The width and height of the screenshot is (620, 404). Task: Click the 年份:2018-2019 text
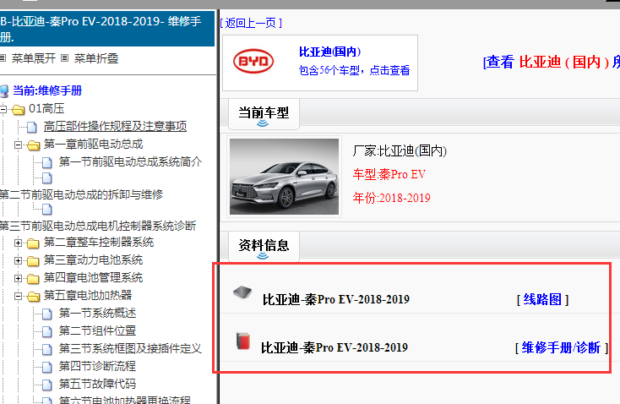(x=391, y=198)
